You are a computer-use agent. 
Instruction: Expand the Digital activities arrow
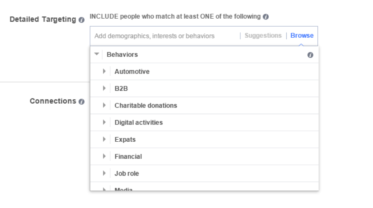pos(104,122)
